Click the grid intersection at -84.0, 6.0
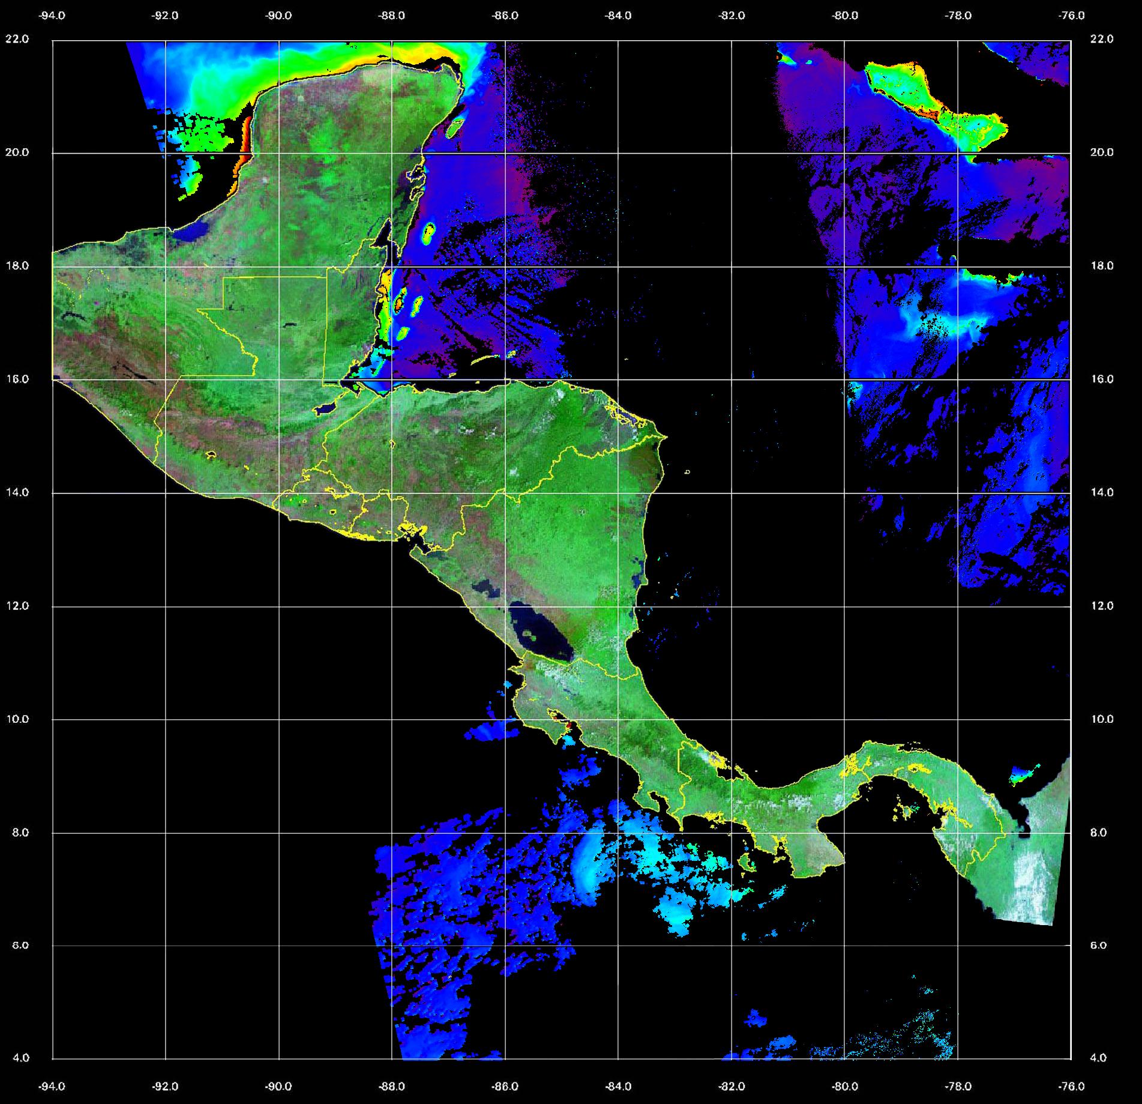 [x=618, y=946]
